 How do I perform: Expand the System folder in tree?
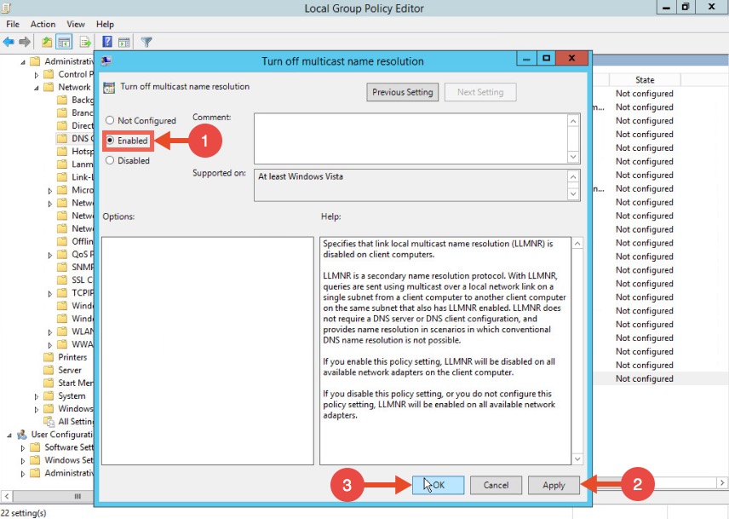37,396
